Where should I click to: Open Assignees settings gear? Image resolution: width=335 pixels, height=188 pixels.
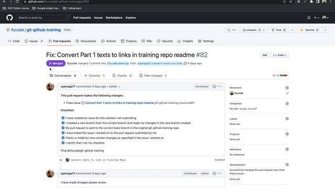[x=287, y=103]
